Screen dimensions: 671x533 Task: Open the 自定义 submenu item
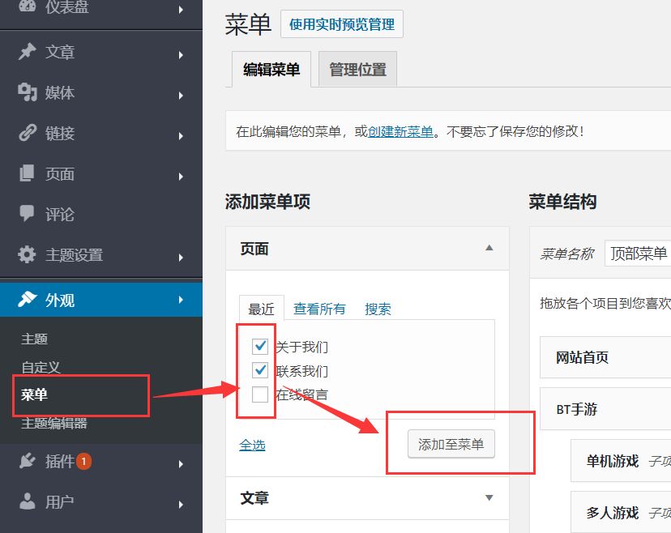coord(41,367)
